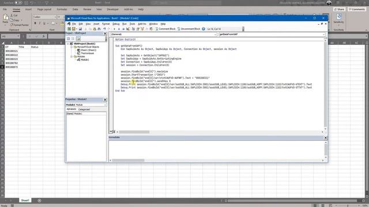Click the Redo icon in VBA toolbar
The height and width of the screenshot is (207, 369).
(109, 29)
